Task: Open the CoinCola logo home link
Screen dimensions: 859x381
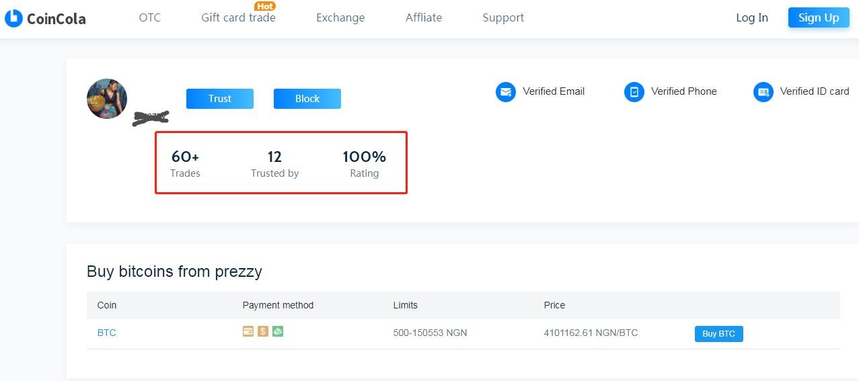Action: coord(45,18)
